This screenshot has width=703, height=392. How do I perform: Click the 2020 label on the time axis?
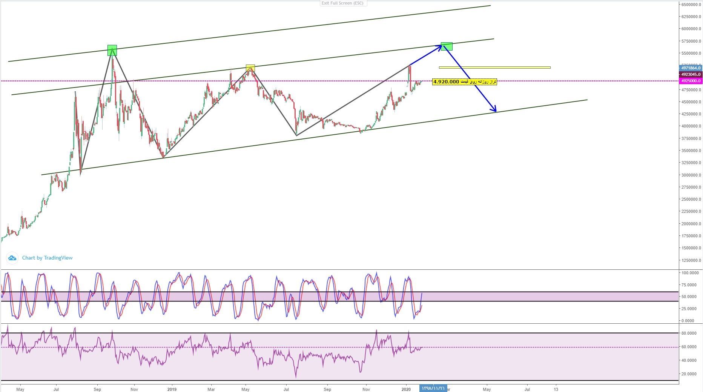point(406,389)
